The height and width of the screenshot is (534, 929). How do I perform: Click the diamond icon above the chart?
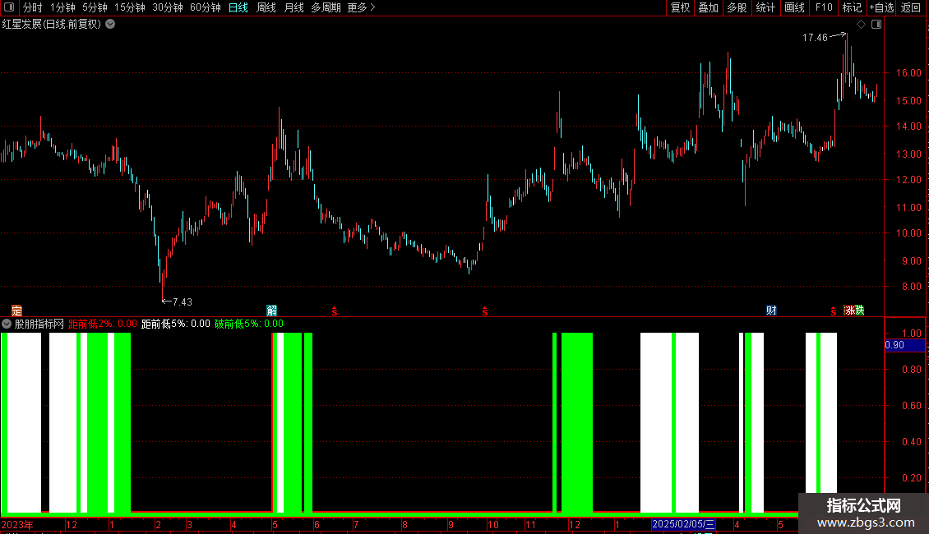[861, 25]
